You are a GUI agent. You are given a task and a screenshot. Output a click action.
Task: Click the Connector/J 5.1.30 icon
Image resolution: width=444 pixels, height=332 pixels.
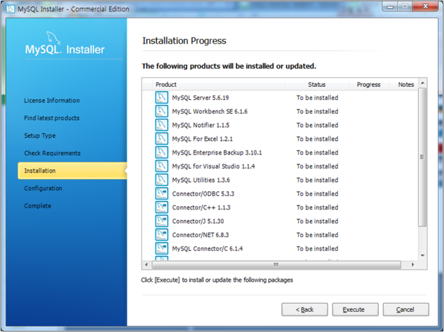pyautogui.click(x=161, y=221)
